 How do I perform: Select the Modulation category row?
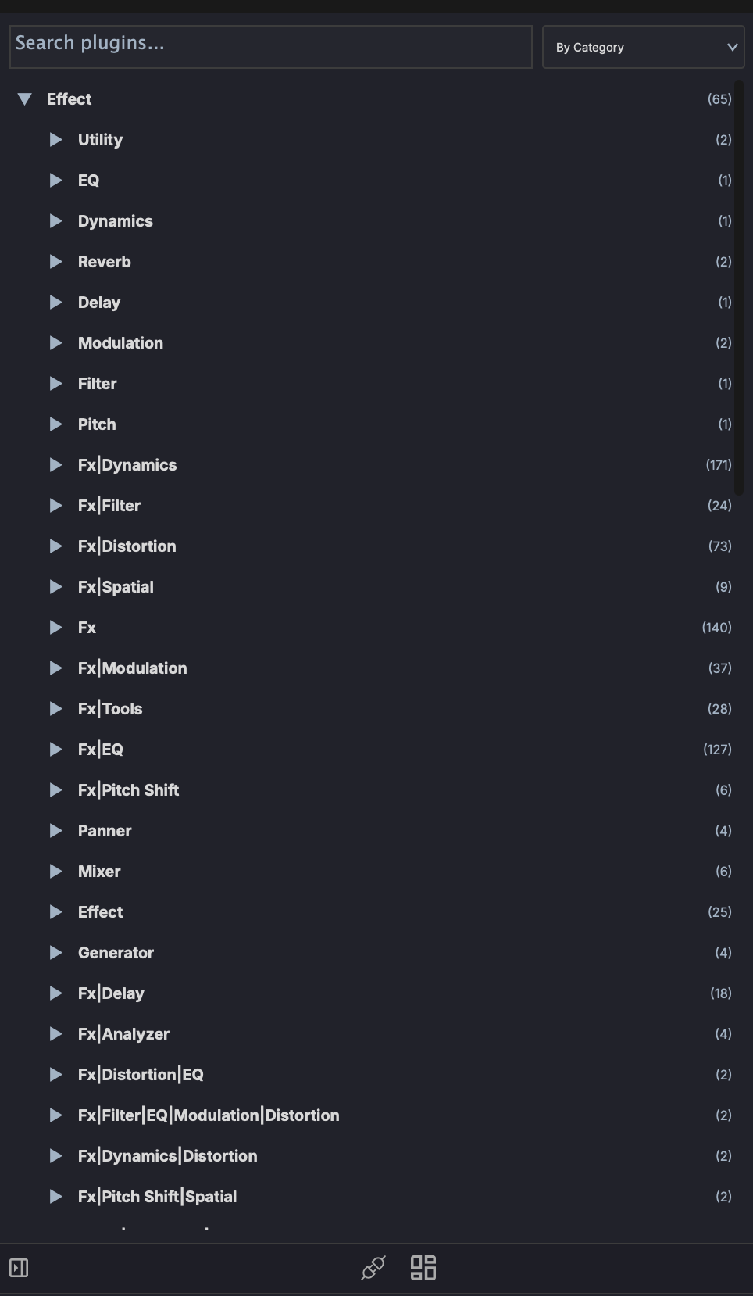tap(120, 343)
